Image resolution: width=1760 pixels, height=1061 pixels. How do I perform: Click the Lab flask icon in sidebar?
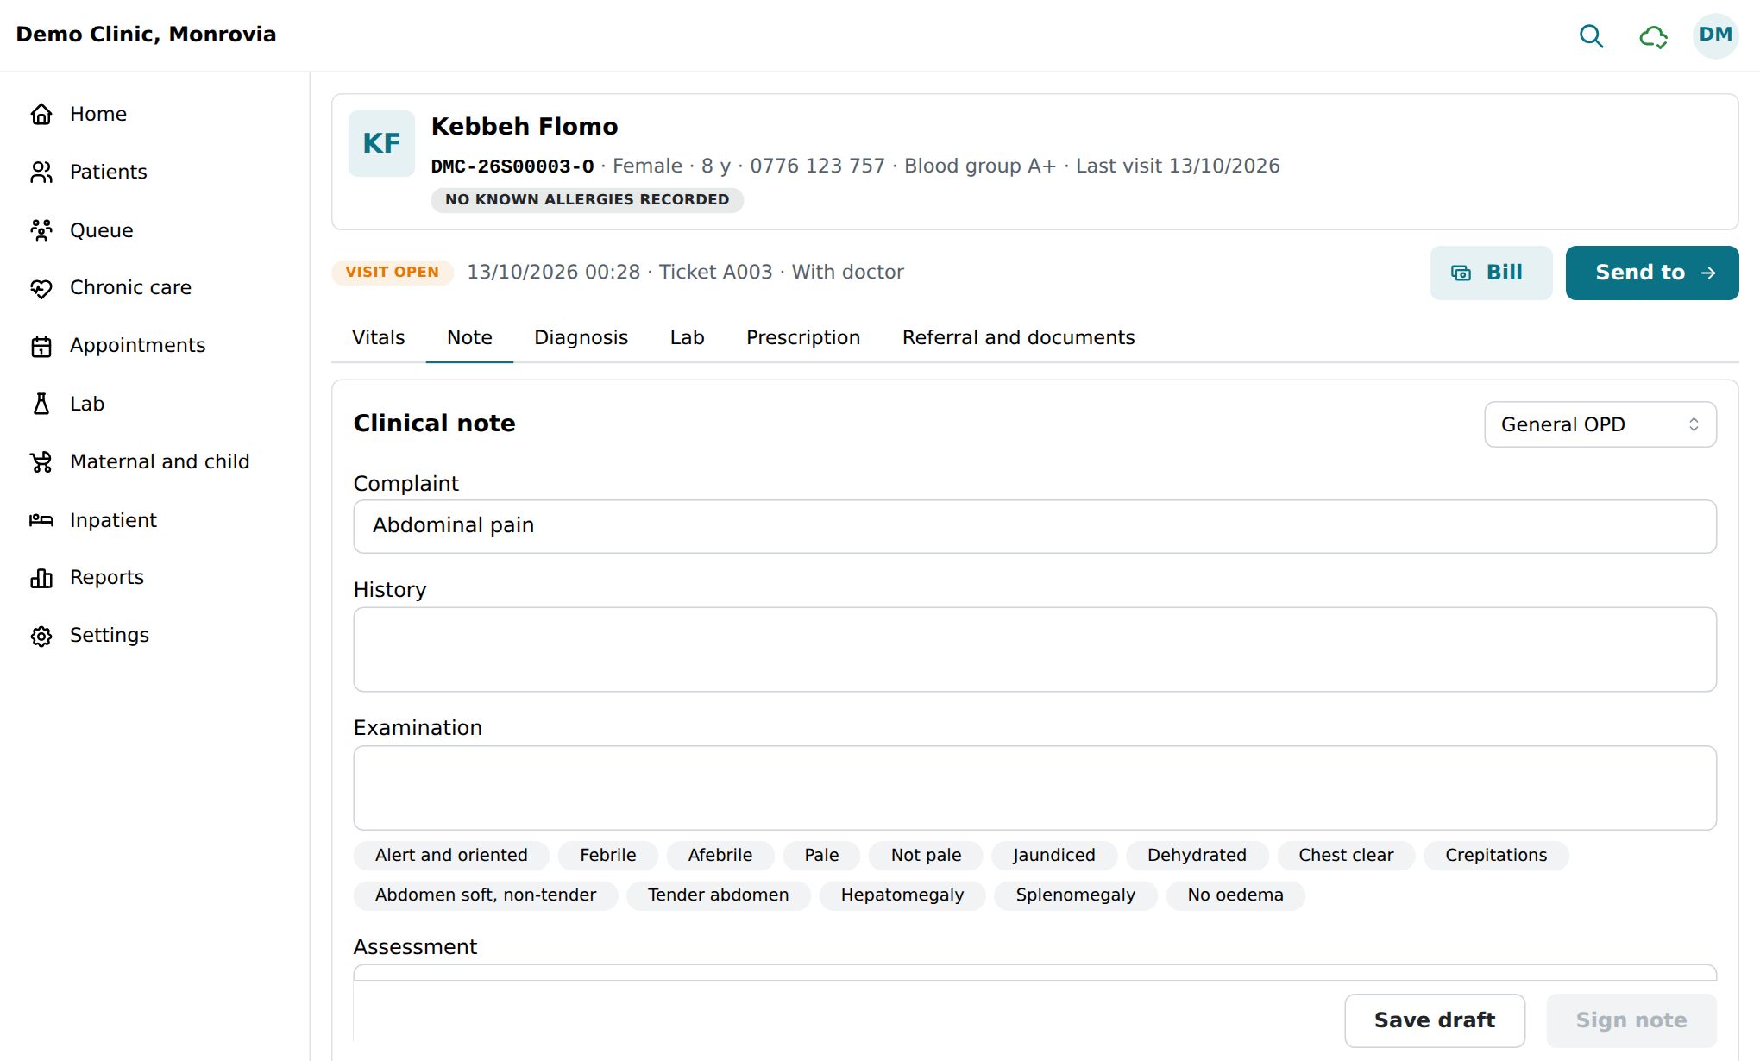41,404
